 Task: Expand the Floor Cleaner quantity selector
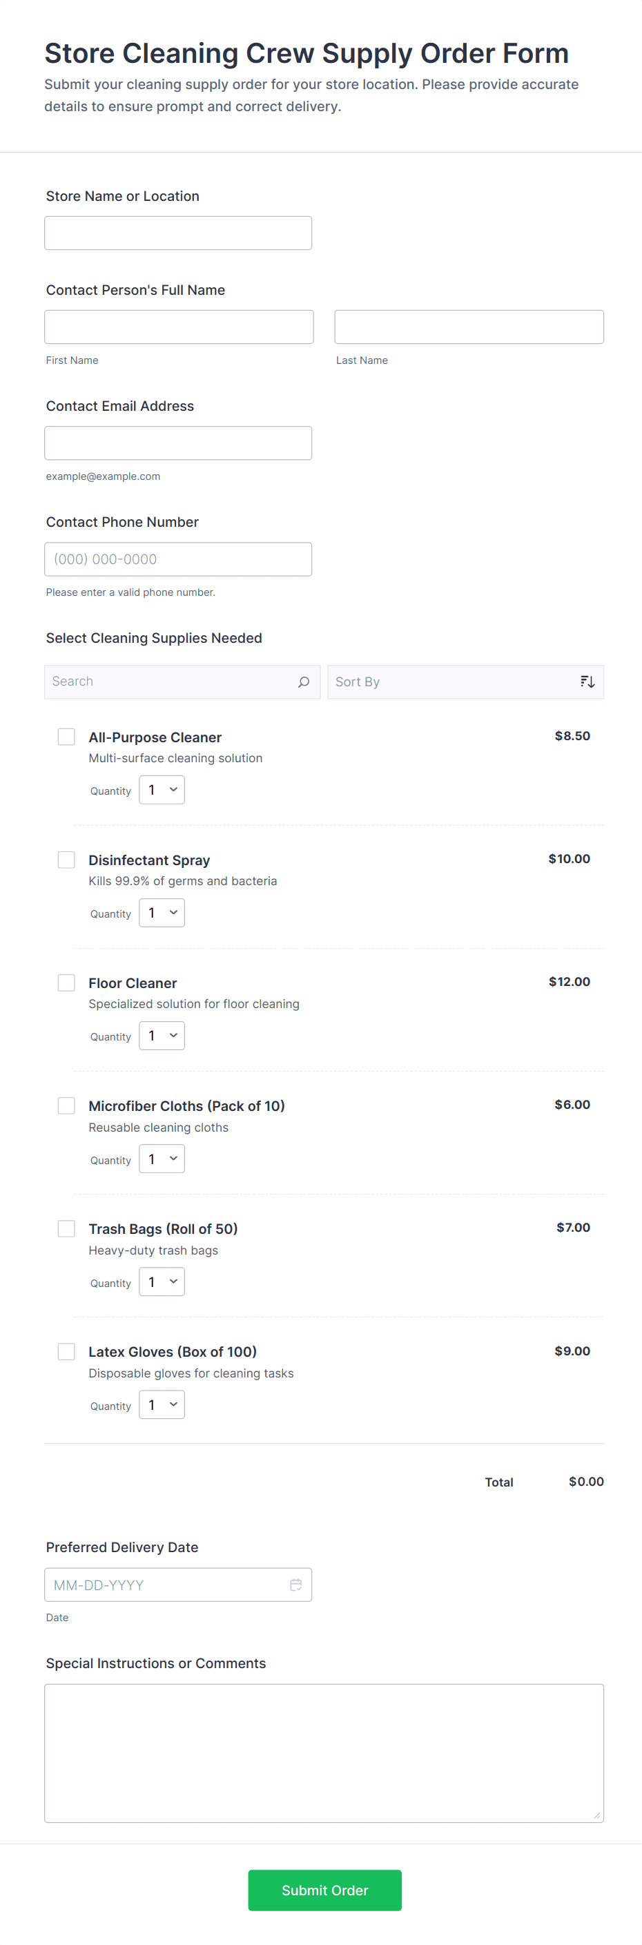tap(161, 1035)
